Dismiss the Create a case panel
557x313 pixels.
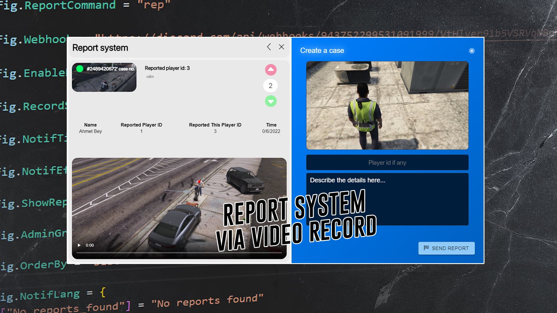click(x=472, y=51)
